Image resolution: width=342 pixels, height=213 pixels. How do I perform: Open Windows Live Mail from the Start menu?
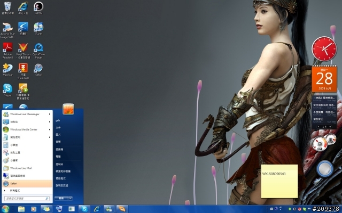[x=27, y=168]
